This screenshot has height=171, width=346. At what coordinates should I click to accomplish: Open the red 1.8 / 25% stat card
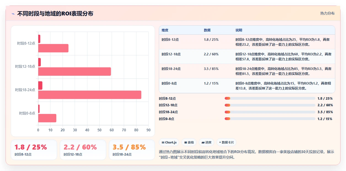pos(34,150)
